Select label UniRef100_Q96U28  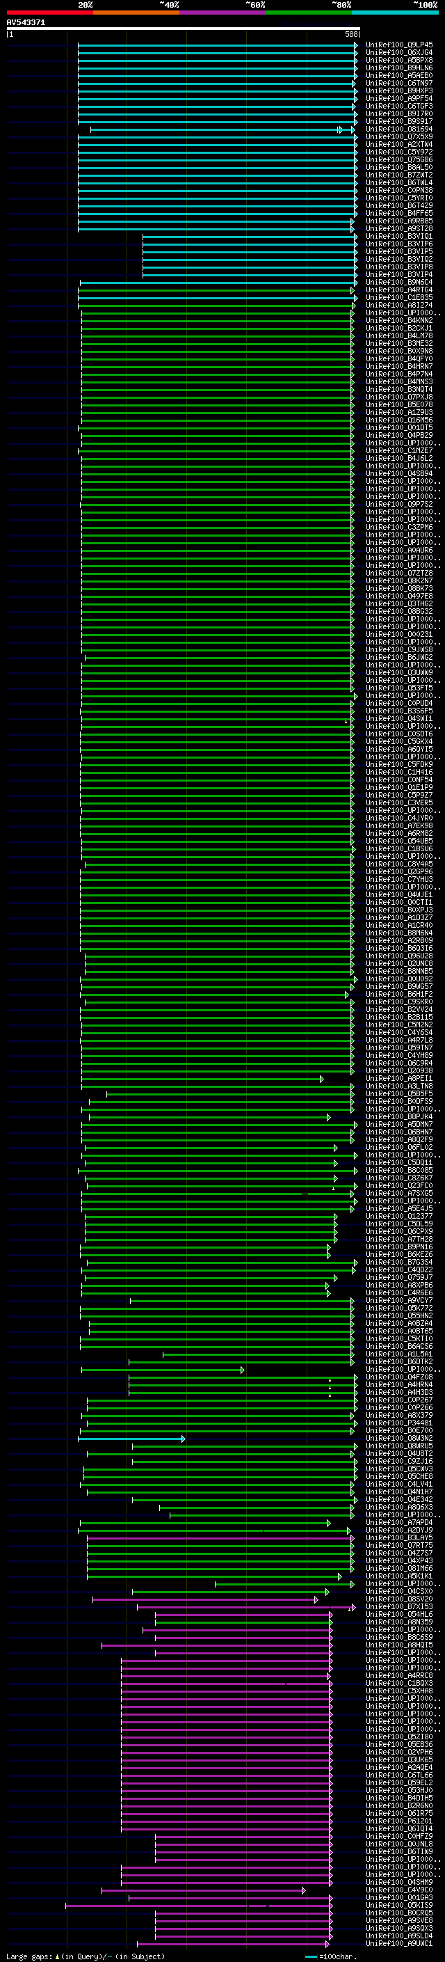pyautogui.click(x=399, y=956)
